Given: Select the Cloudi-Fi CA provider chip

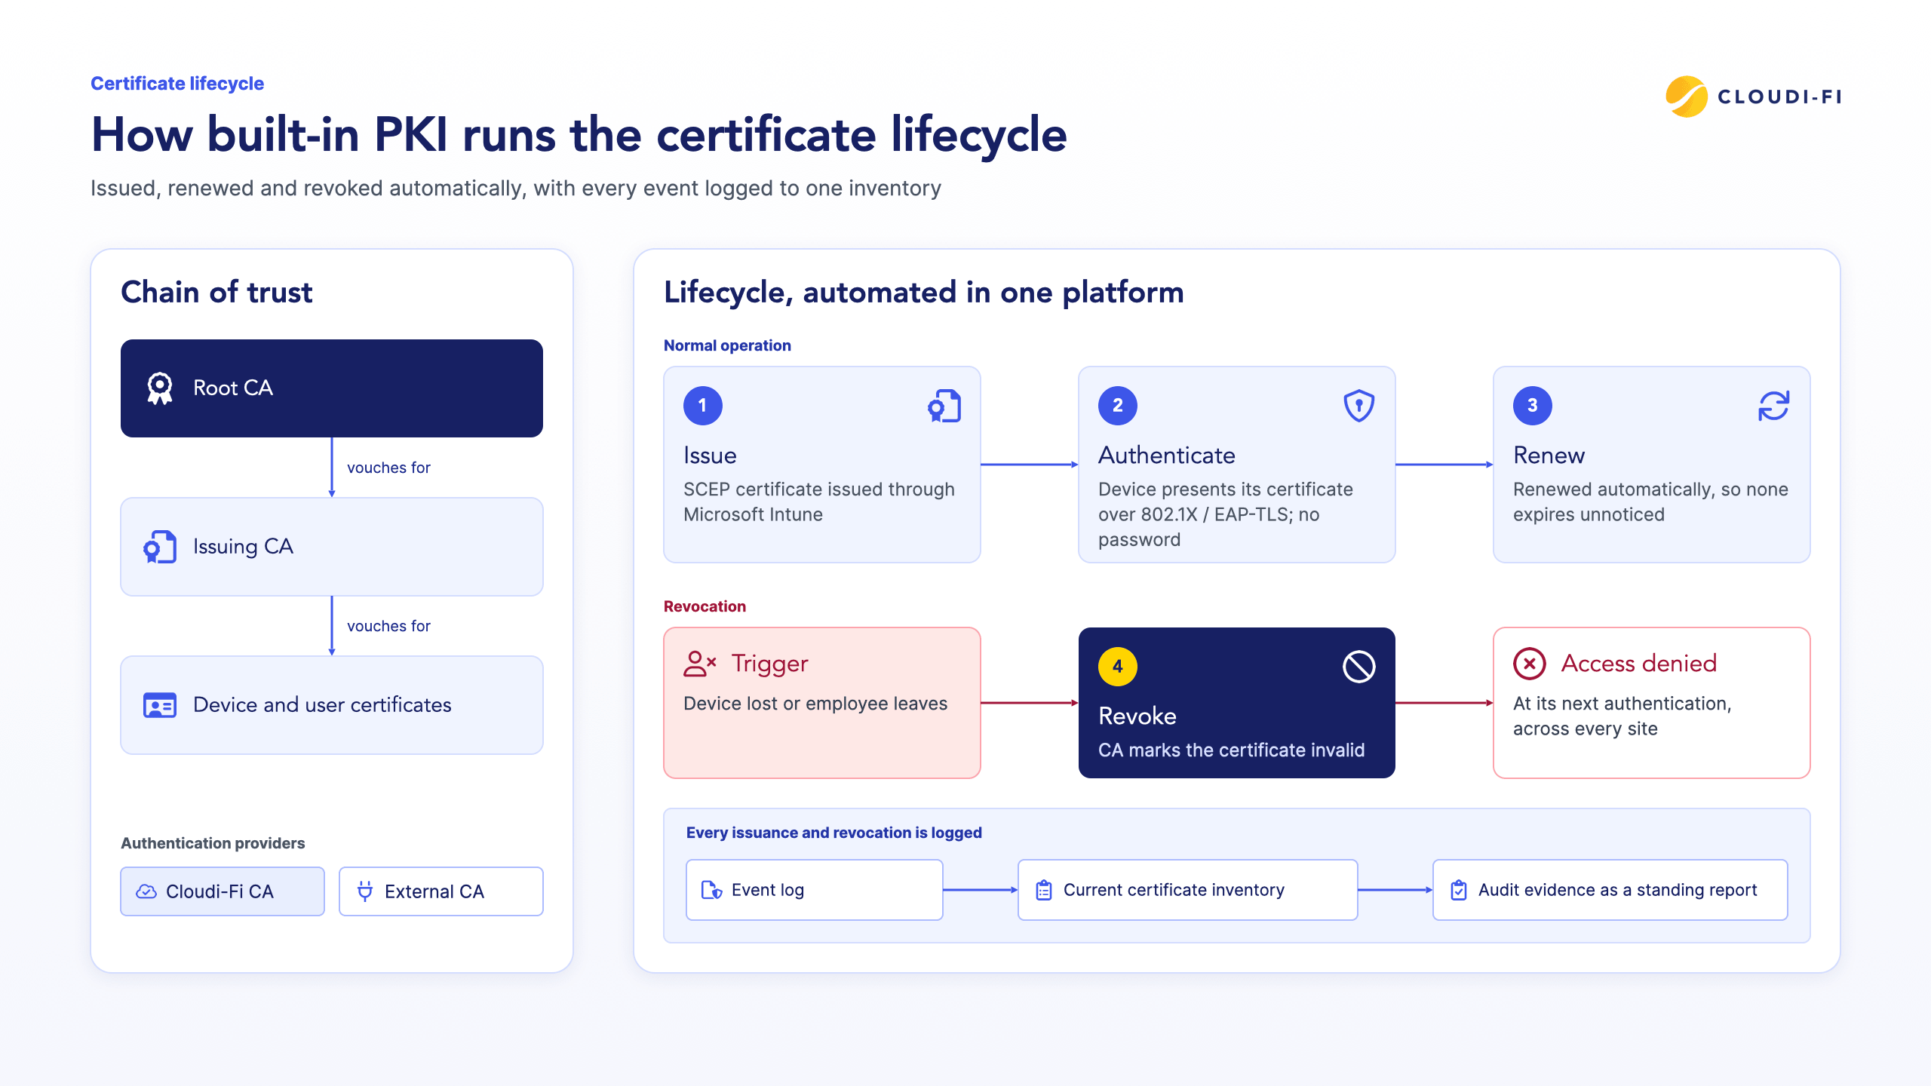Looking at the screenshot, I should (223, 891).
